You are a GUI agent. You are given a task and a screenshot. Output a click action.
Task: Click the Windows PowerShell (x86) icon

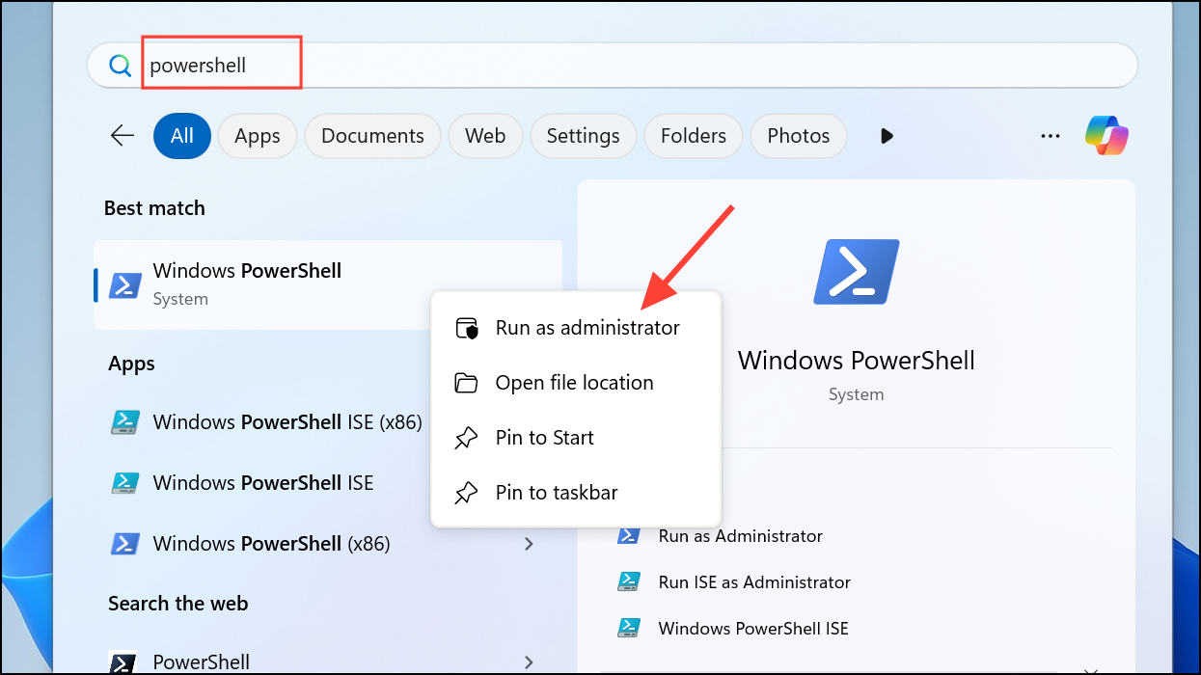(124, 543)
